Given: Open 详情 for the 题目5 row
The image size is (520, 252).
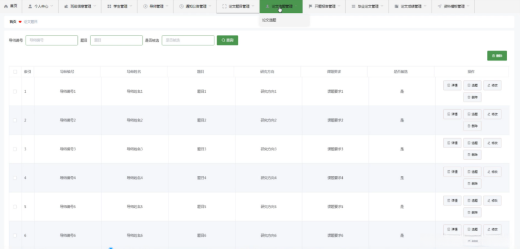Looking at the screenshot, I should point(453,200).
